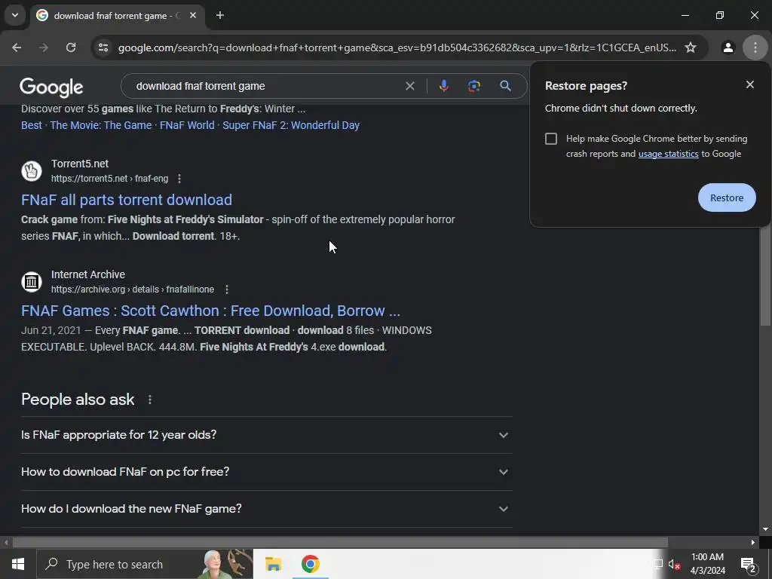The height and width of the screenshot is (579, 772).
Task: Click the 'Internet Archive' site name
Action: tap(88, 274)
